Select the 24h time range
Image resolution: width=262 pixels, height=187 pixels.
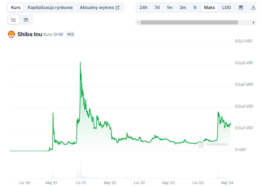144,7
